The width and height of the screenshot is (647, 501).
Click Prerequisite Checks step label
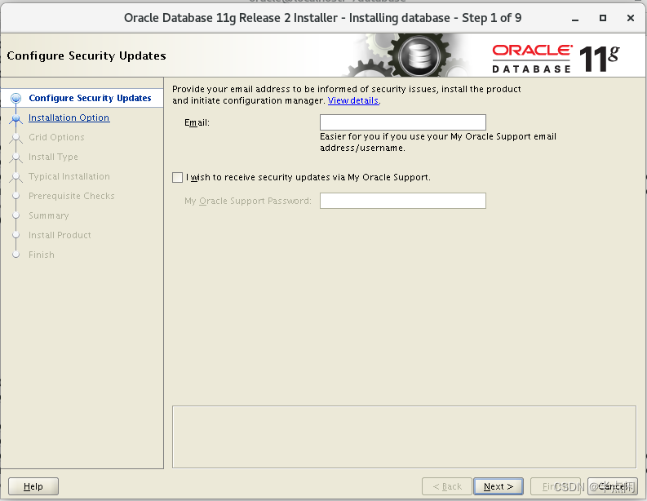71,196
